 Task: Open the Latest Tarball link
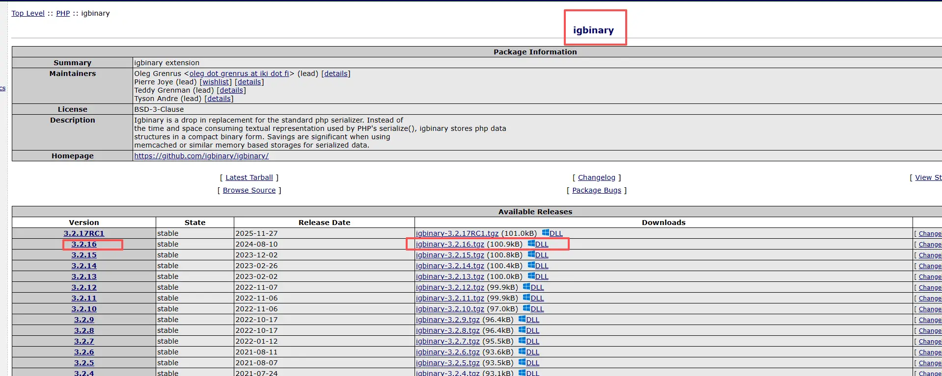tap(249, 177)
